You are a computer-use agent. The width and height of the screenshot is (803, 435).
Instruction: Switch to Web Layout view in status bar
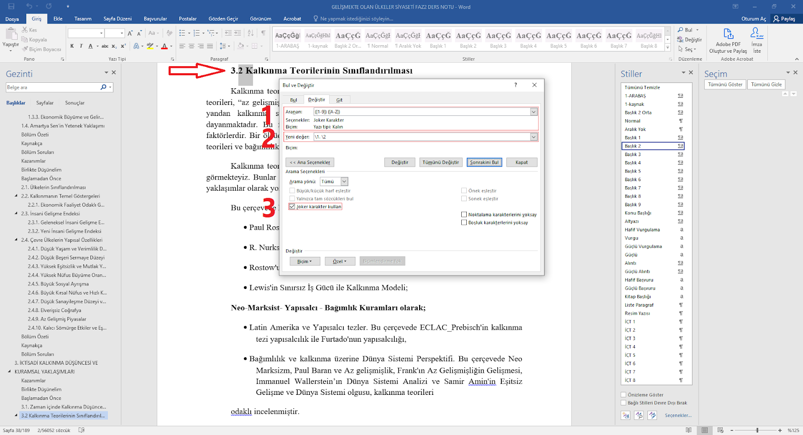721,430
